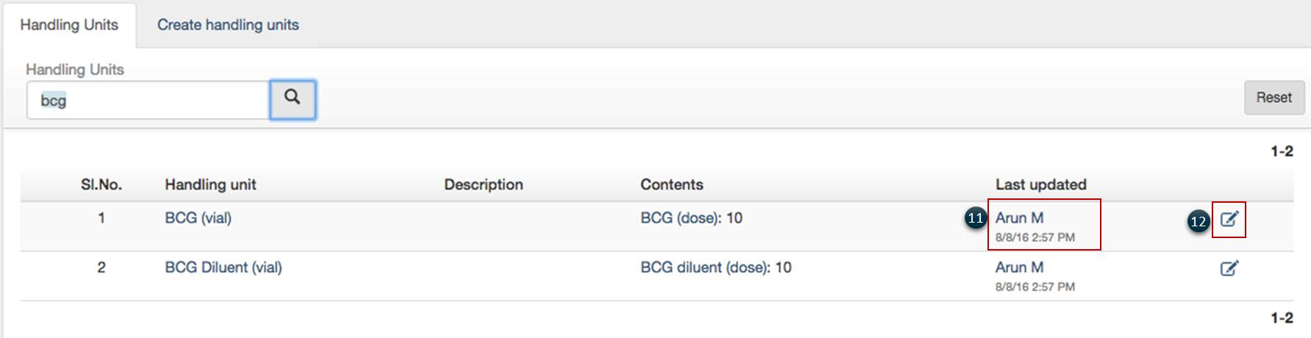Switch to the Handling Units tab
1311x338 pixels.
click(69, 25)
